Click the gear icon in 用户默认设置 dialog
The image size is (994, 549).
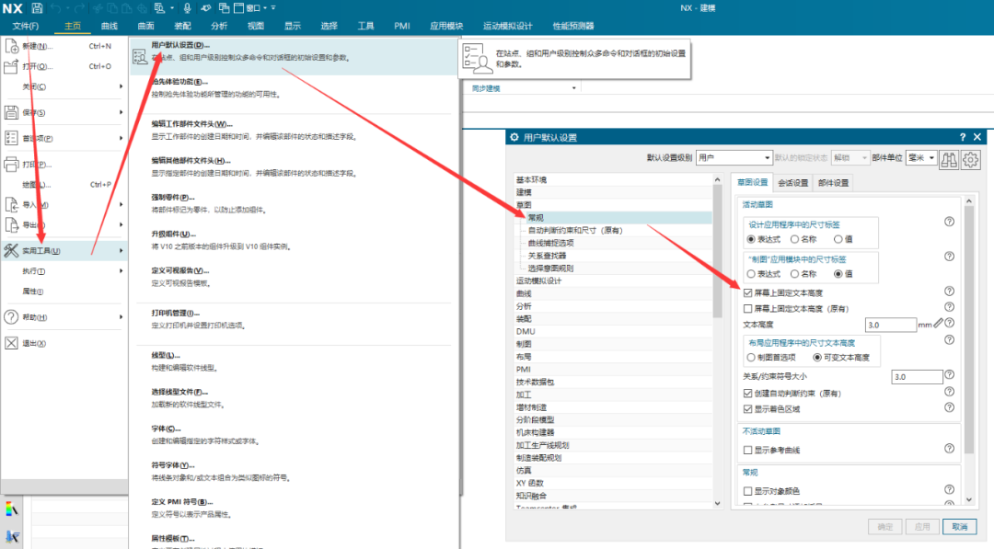(x=971, y=158)
